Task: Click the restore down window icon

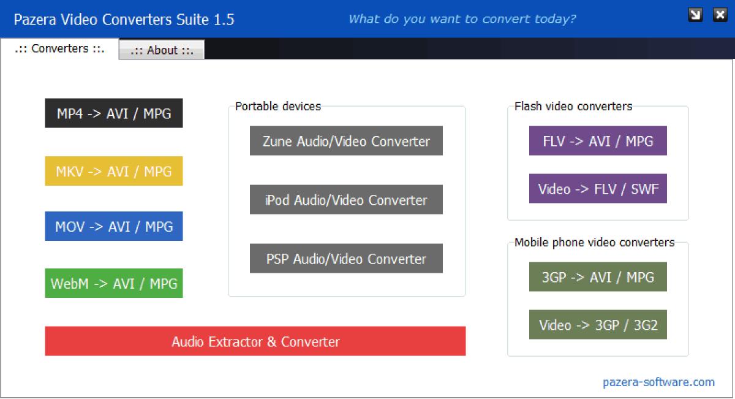Action: click(x=696, y=13)
